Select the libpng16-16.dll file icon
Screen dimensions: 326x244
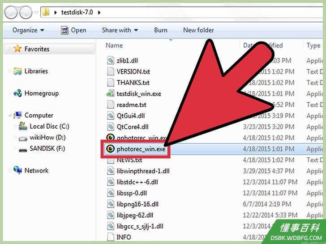[x=111, y=204]
